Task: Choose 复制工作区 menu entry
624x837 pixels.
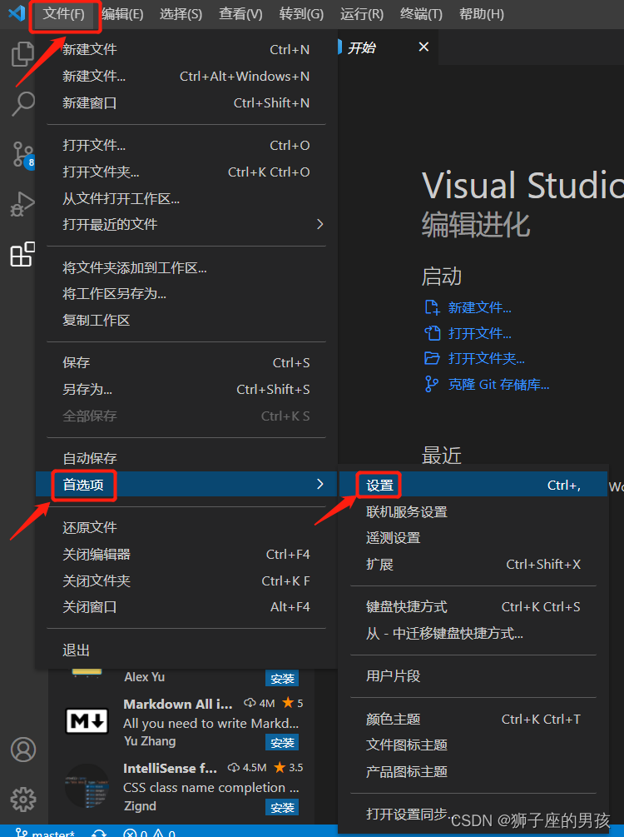Action: (x=186, y=321)
